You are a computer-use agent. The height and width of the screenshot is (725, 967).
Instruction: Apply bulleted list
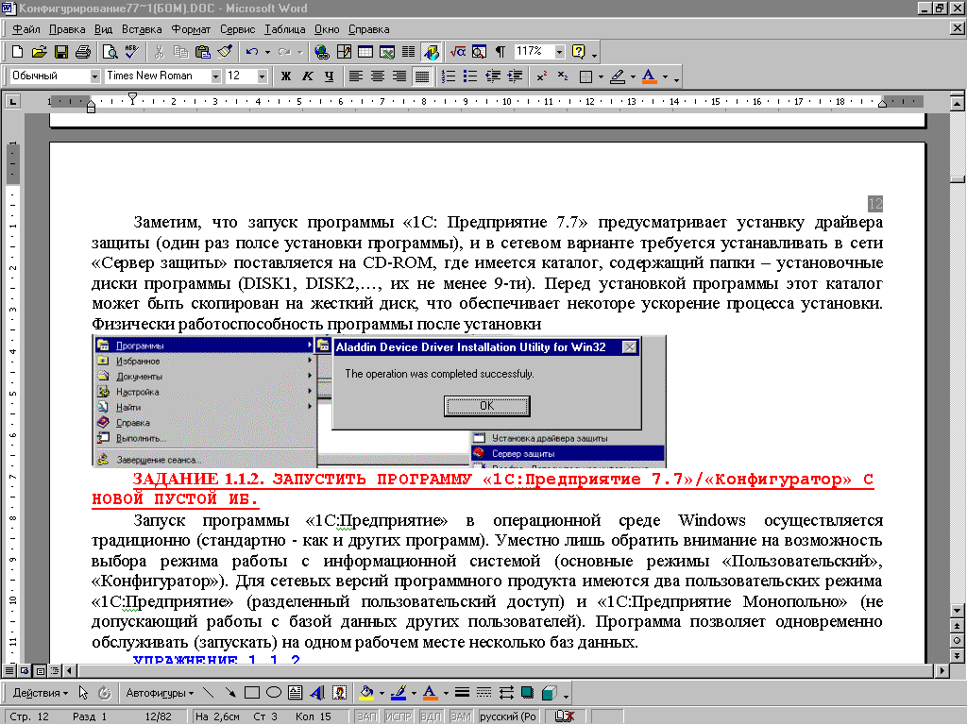[470, 76]
